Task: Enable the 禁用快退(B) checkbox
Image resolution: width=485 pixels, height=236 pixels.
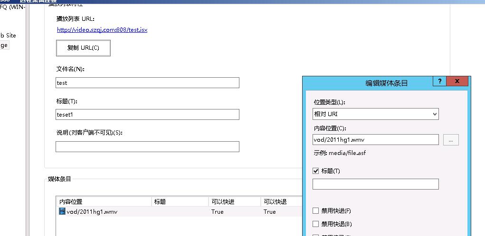Action: click(x=315, y=224)
